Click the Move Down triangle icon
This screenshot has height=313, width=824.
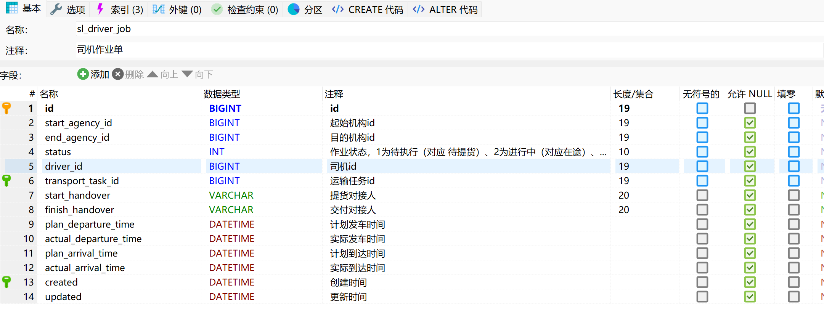point(187,74)
